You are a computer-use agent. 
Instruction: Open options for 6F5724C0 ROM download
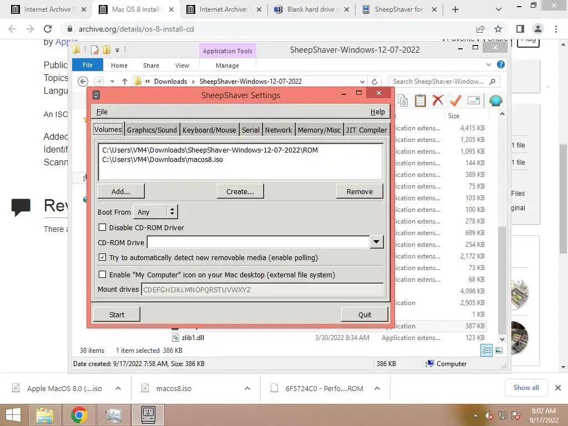tap(377, 388)
